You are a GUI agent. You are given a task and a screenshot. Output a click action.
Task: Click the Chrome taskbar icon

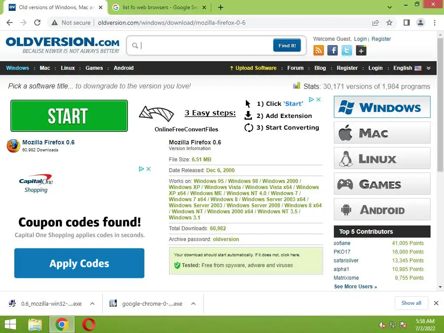pyautogui.click(x=62, y=324)
